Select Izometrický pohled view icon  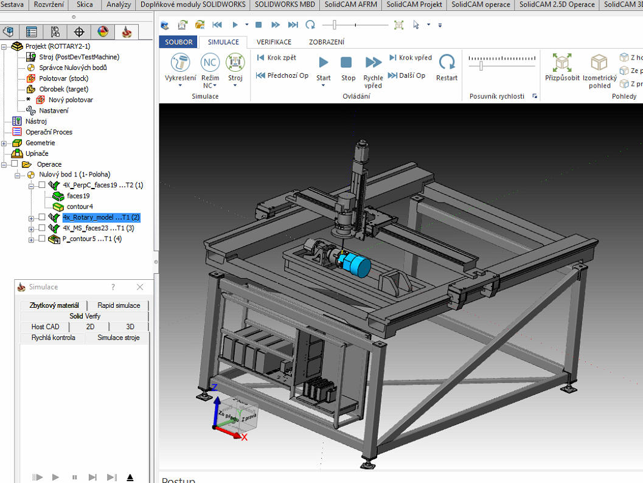click(x=599, y=63)
